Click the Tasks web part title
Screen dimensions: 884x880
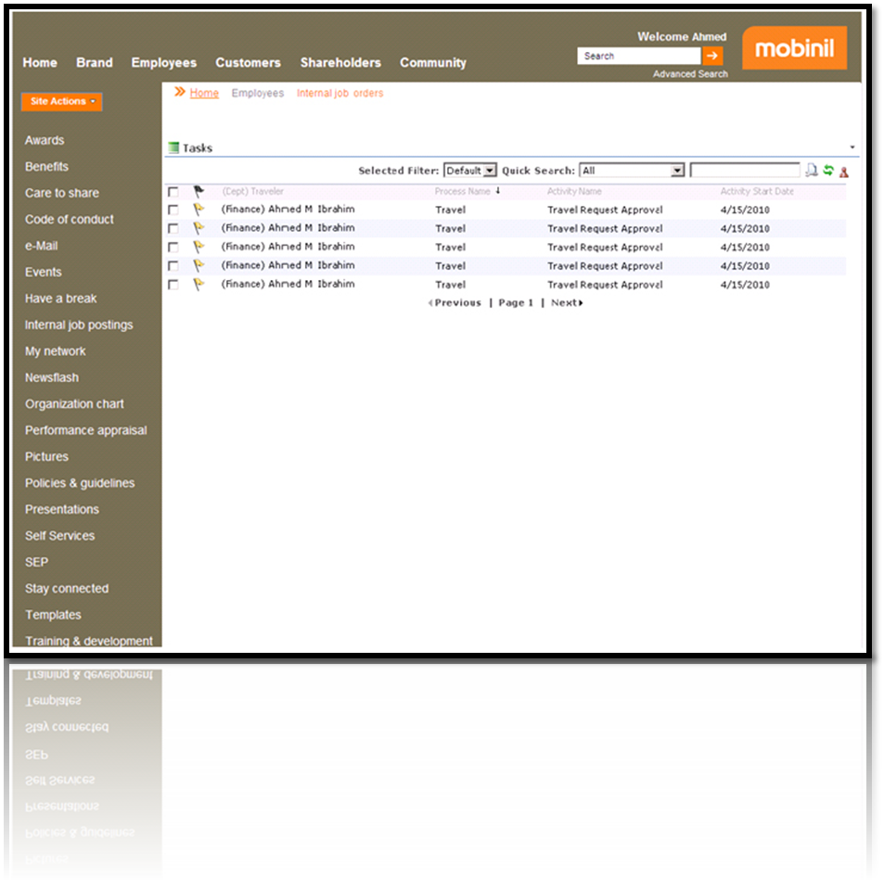(198, 148)
